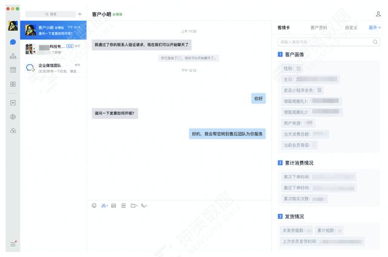Switch to the 自定义 tab
This screenshot has width=388, height=257.
[351, 27]
